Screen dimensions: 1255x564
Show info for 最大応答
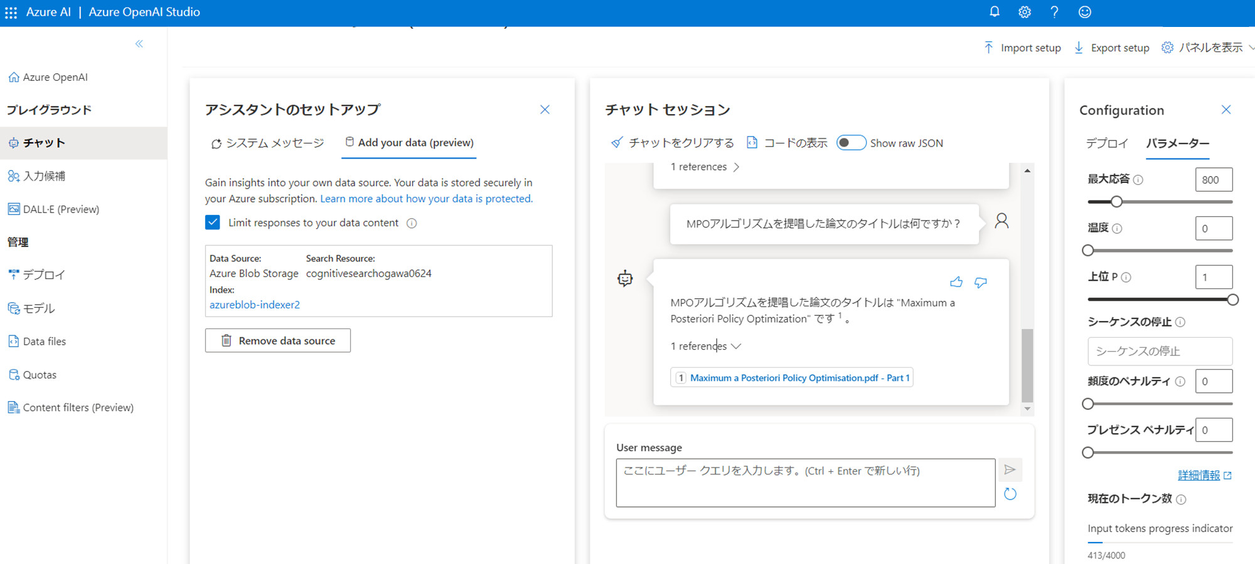coord(1138,180)
